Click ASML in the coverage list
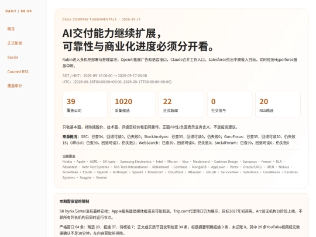This screenshot has width=316, height=237. click(x=94, y=162)
